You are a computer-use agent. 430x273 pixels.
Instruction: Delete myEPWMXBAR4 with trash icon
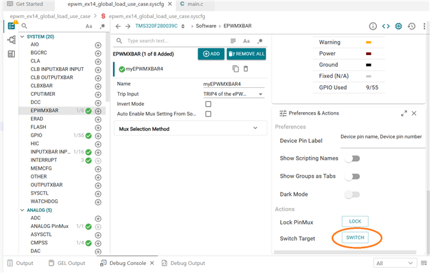tap(246, 68)
